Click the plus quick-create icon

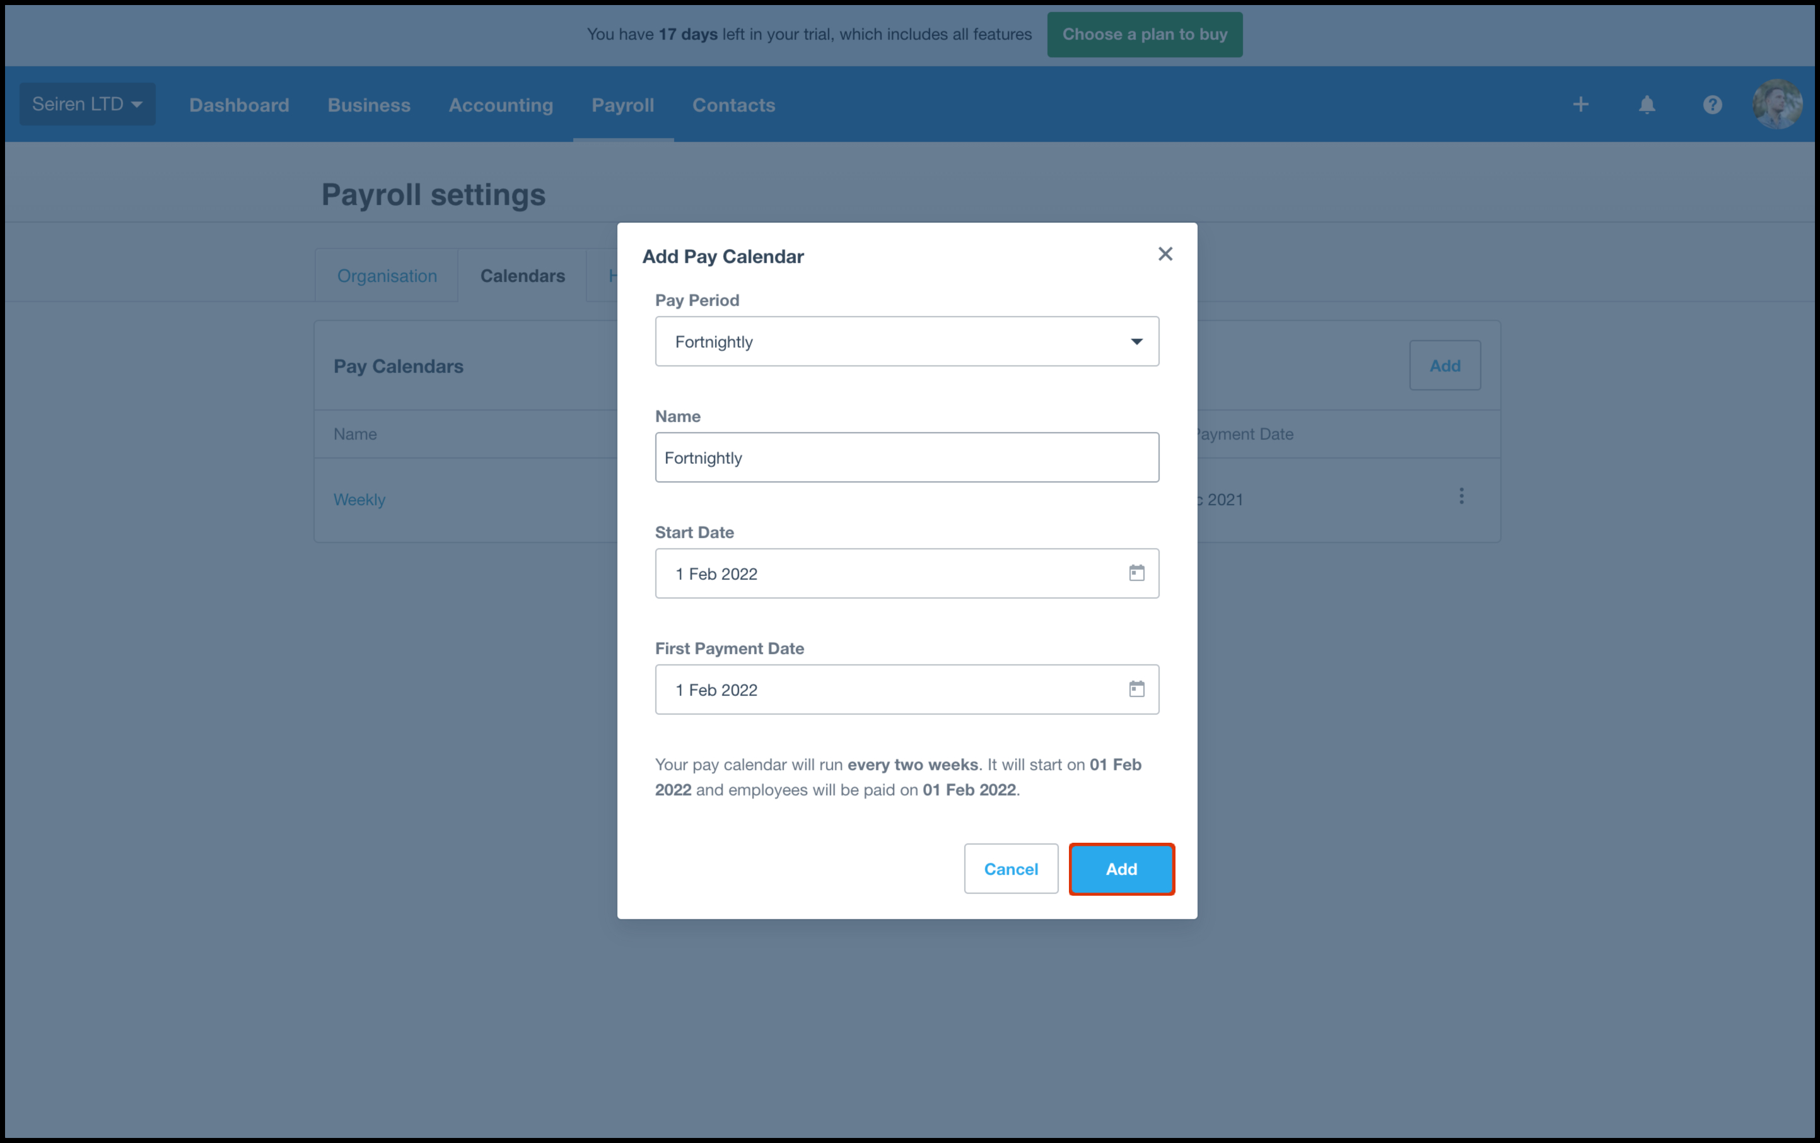[1580, 105]
